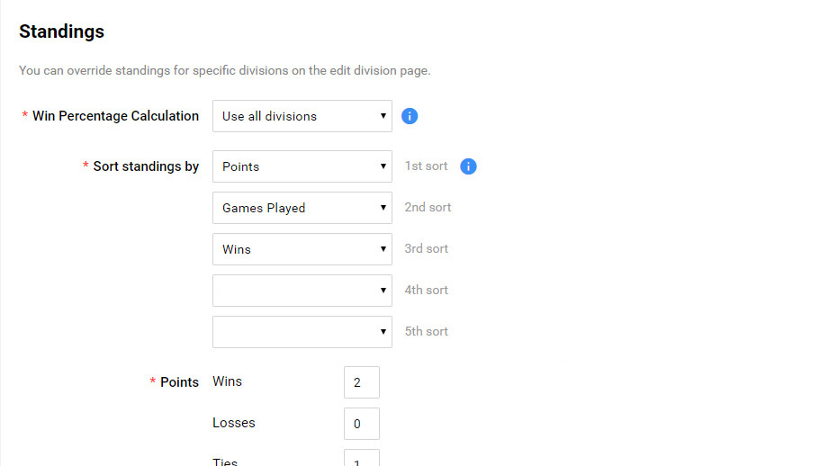Open the Win Percentage Calculation dropdown
829x466 pixels.
pos(302,116)
